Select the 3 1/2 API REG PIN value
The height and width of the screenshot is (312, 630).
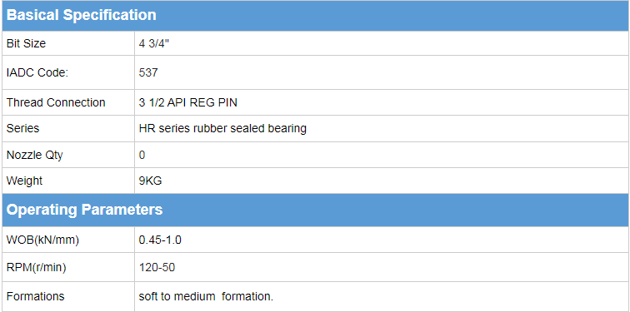188,102
